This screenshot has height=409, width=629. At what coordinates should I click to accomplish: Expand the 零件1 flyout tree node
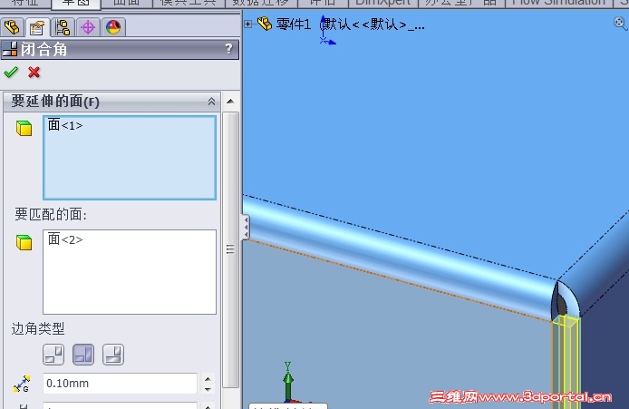(248, 24)
